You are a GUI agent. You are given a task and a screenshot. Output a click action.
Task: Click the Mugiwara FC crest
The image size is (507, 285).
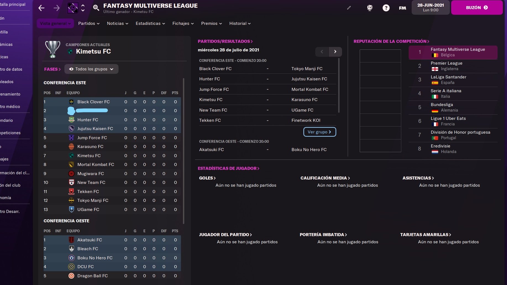[x=71, y=174]
